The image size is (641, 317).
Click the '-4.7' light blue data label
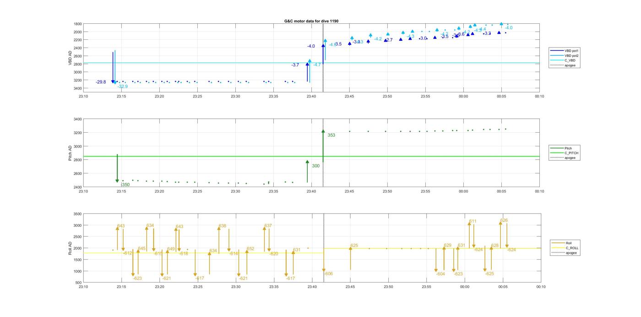tap(317, 65)
